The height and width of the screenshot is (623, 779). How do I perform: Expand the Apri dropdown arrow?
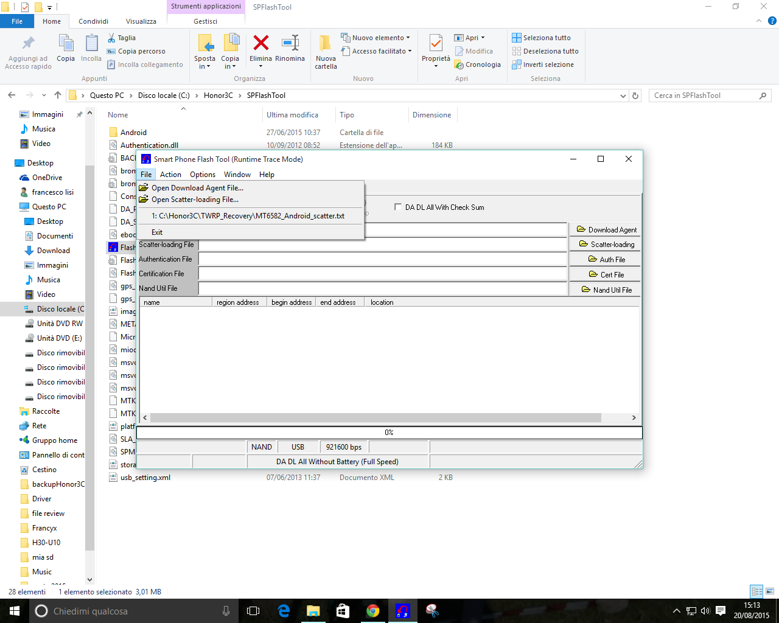483,38
